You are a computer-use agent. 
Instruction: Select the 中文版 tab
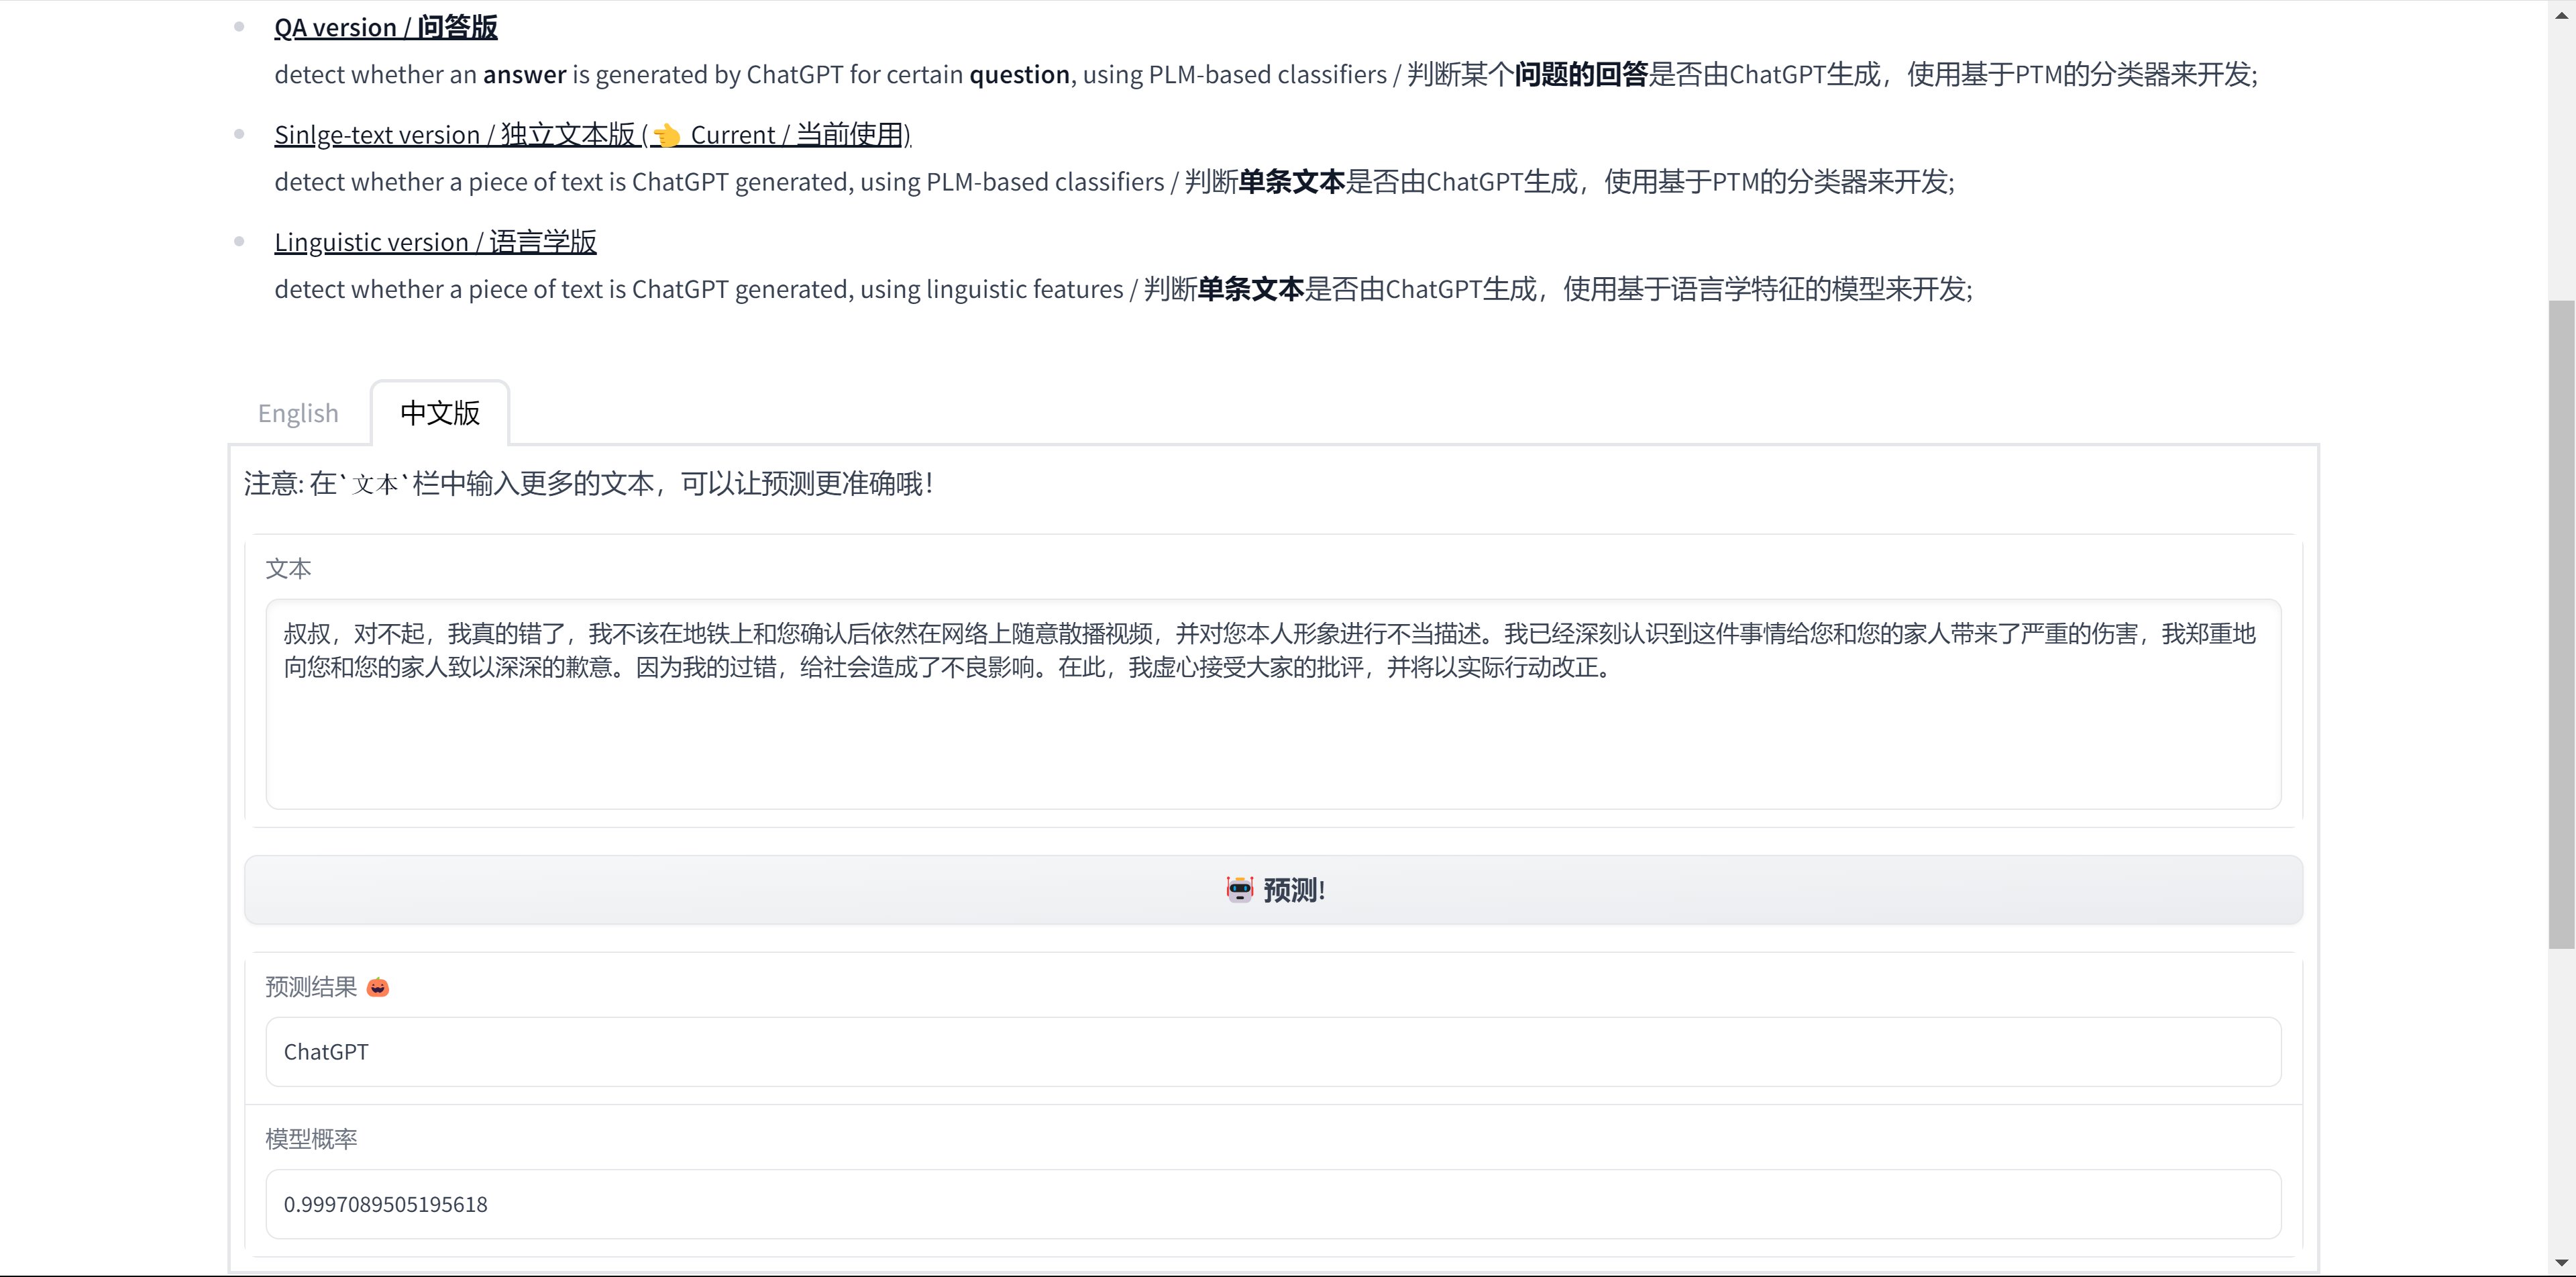pyautogui.click(x=440, y=412)
